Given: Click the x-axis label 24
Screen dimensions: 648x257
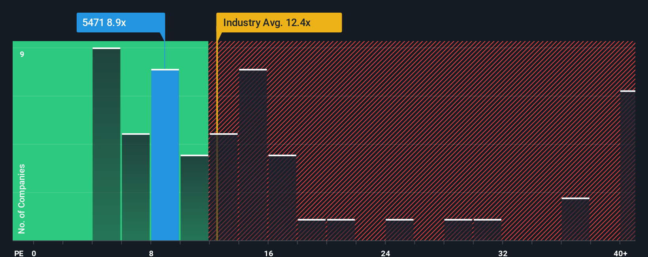Looking at the screenshot, I should tap(386, 253).
